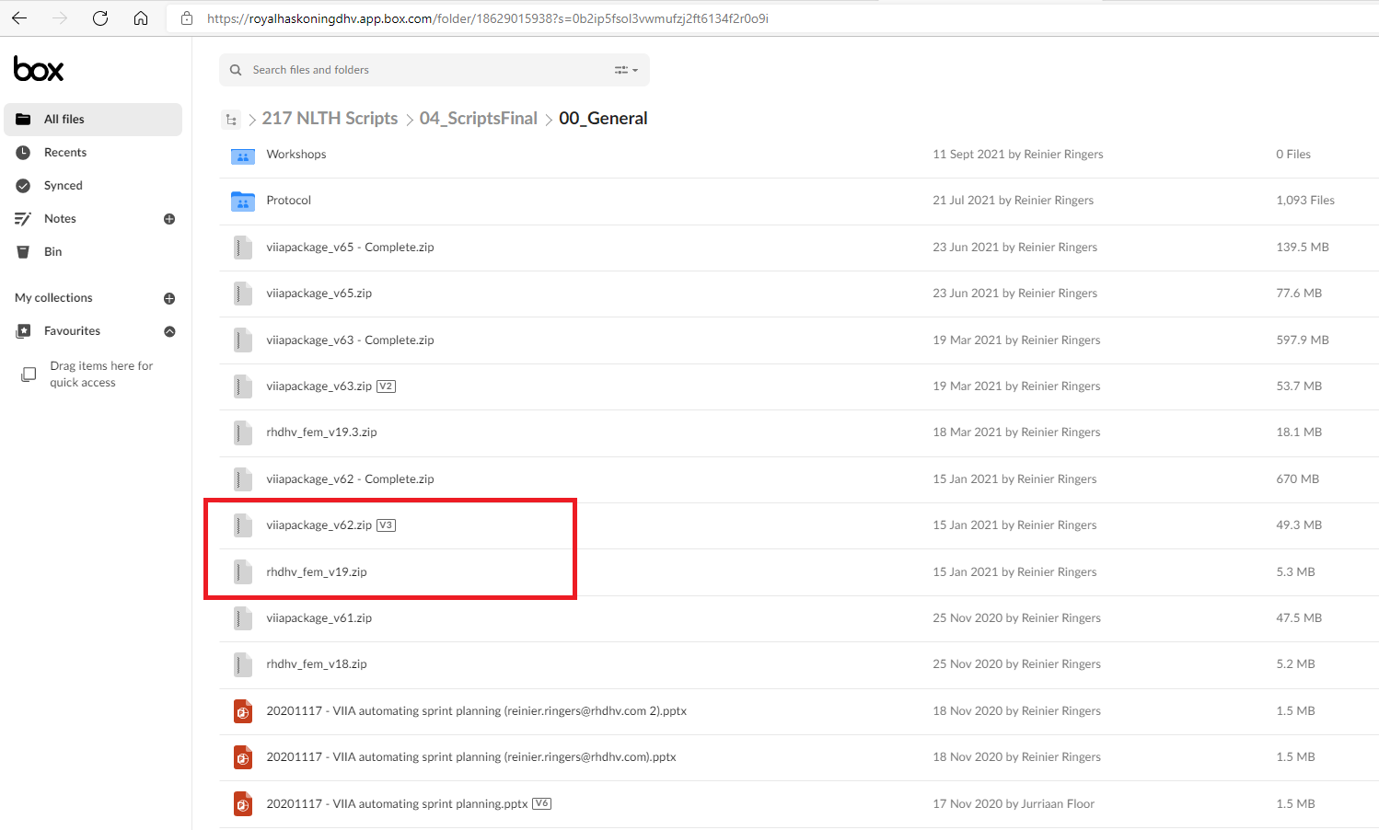The height and width of the screenshot is (830, 1379).
Task: Click the PowerPoint icon of '(reinier.ringers@rhdhv.com).pptx'
Action: pyautogui.click(x=243, y=757)
